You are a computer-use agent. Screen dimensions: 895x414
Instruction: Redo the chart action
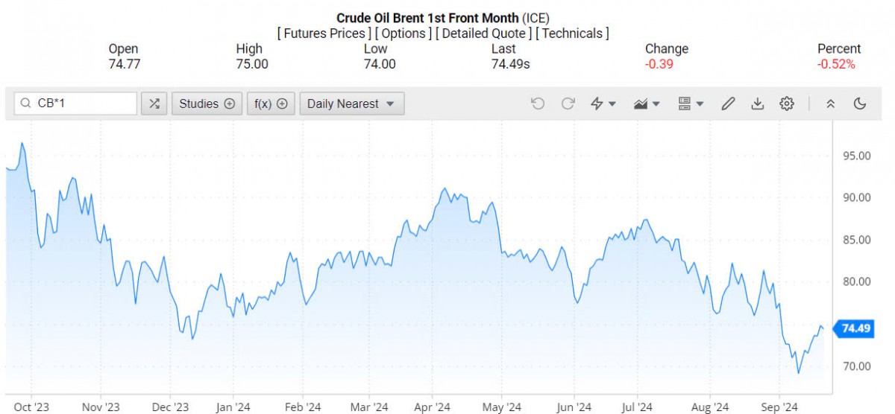568,103
